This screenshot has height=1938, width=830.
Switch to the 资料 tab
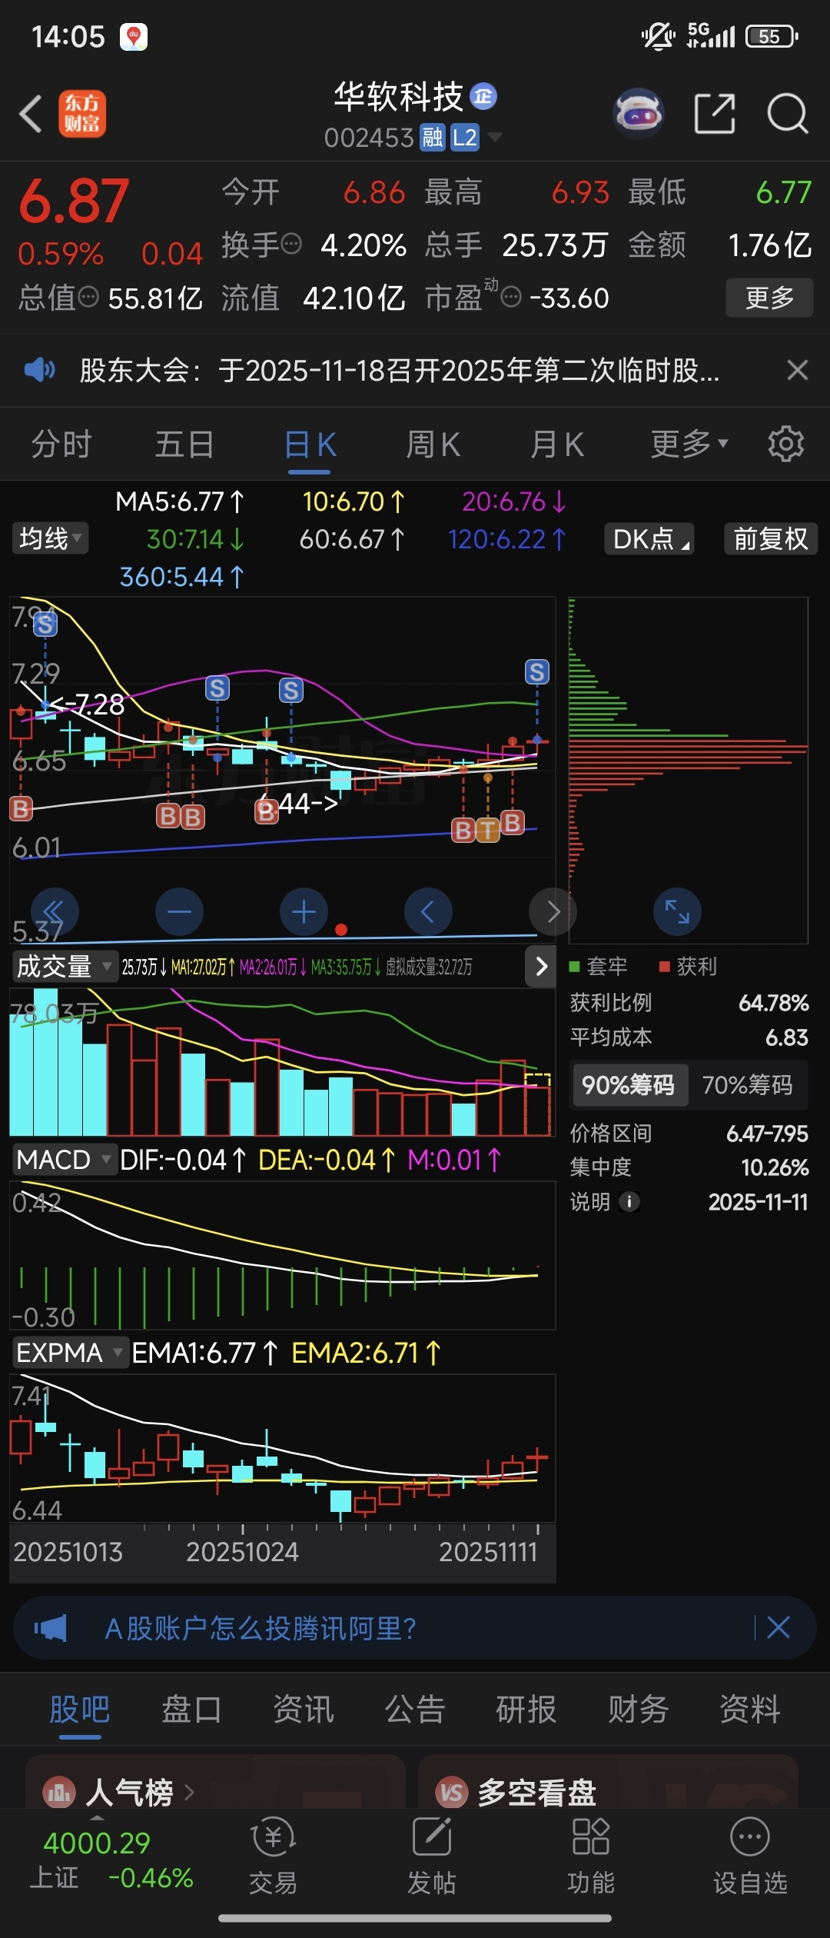click(x=750, y=1709)
